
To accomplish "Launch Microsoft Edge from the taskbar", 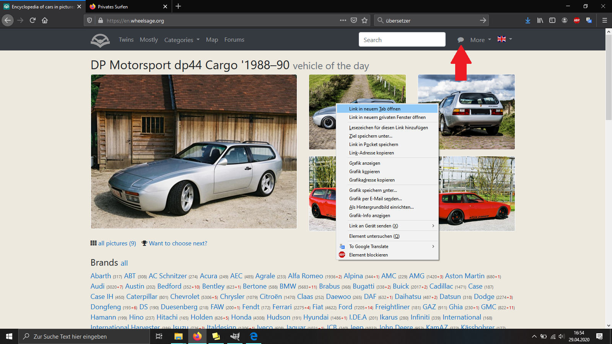I will tap(254, 336).
